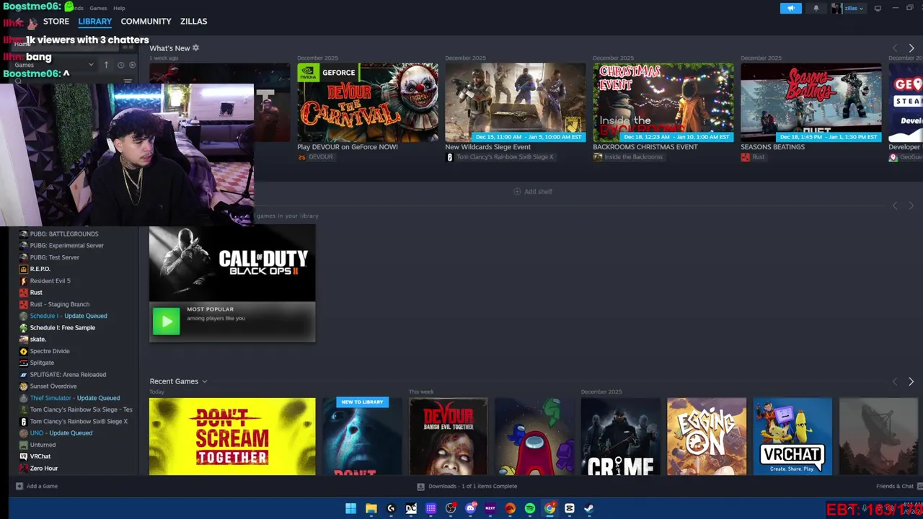Open the Help menu in the menu bar
923x519 pixels.
(x=119, y=8)
